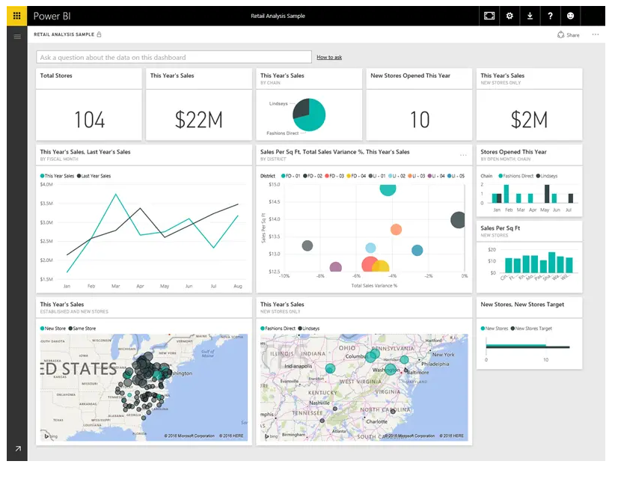Open the yellow app launcher grid
Screen dimensions: 618x479
17,16
